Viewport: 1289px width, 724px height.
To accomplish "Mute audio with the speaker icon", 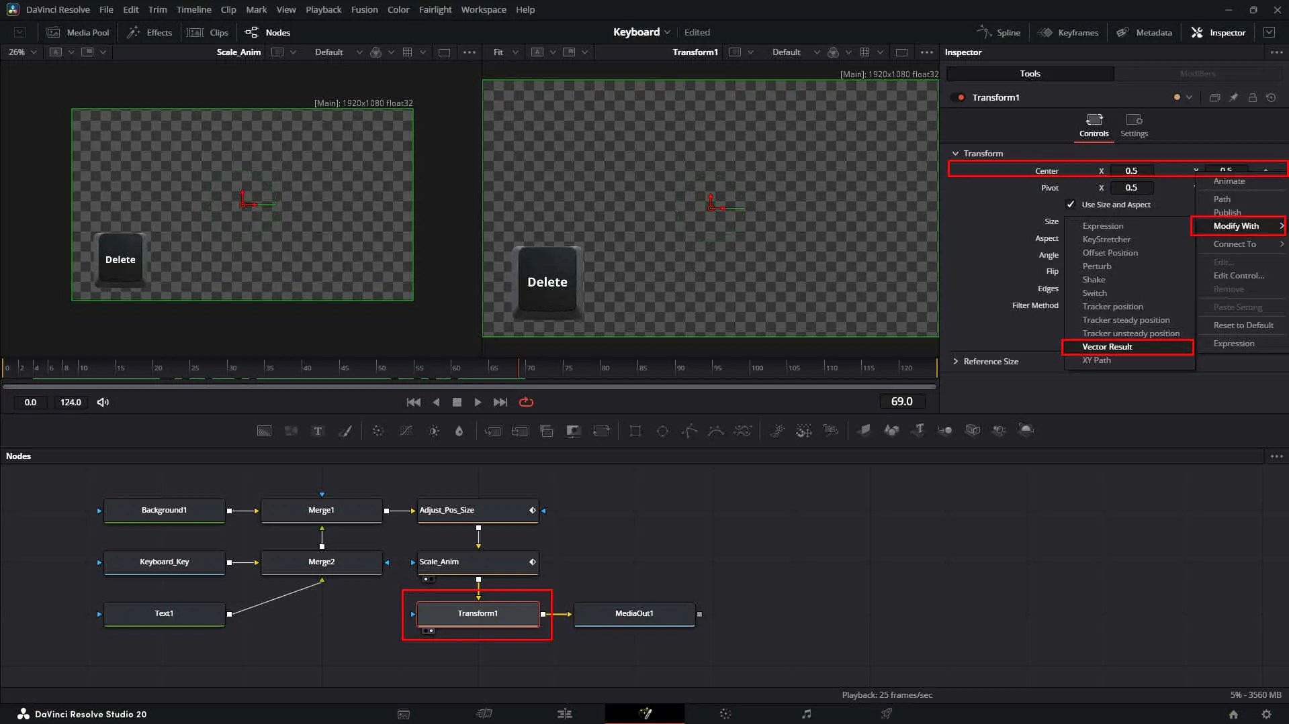I will pyautogui.click(x=103, y=402).
